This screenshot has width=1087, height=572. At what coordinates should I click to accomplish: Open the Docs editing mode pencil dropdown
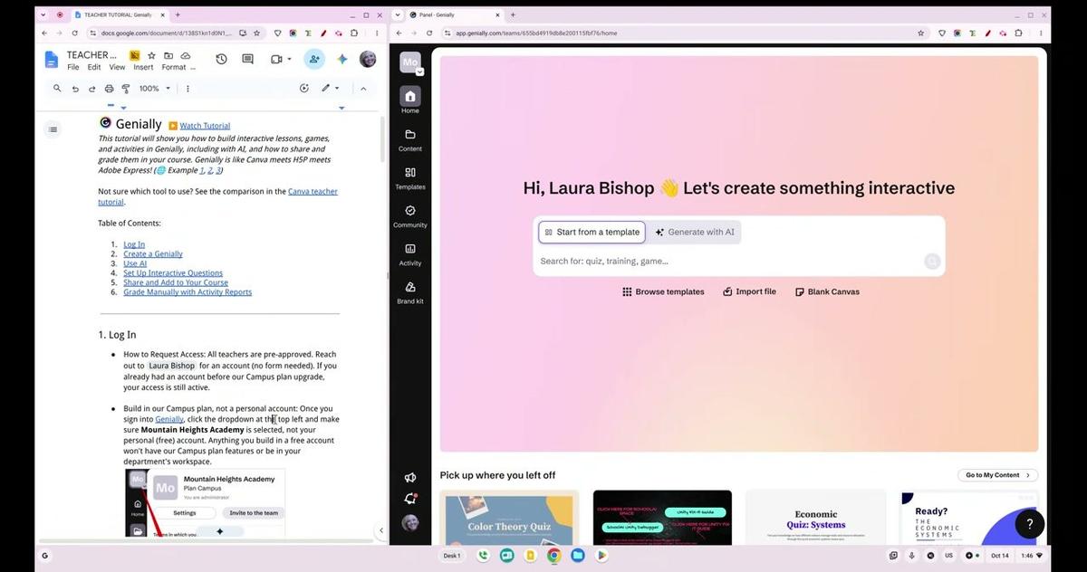point(330,89)
